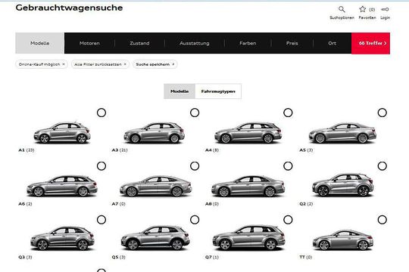Click the Q2 (2) label
Viewport: 409px width, 272px height.
click(306, 204)
